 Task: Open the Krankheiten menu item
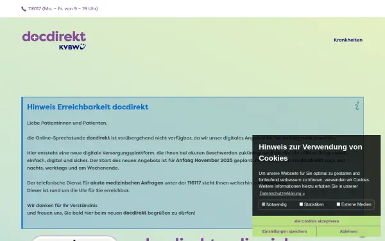coord(348,40)
